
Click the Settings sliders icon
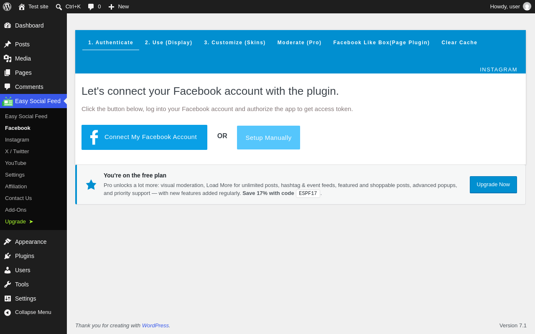pos(8,299)
